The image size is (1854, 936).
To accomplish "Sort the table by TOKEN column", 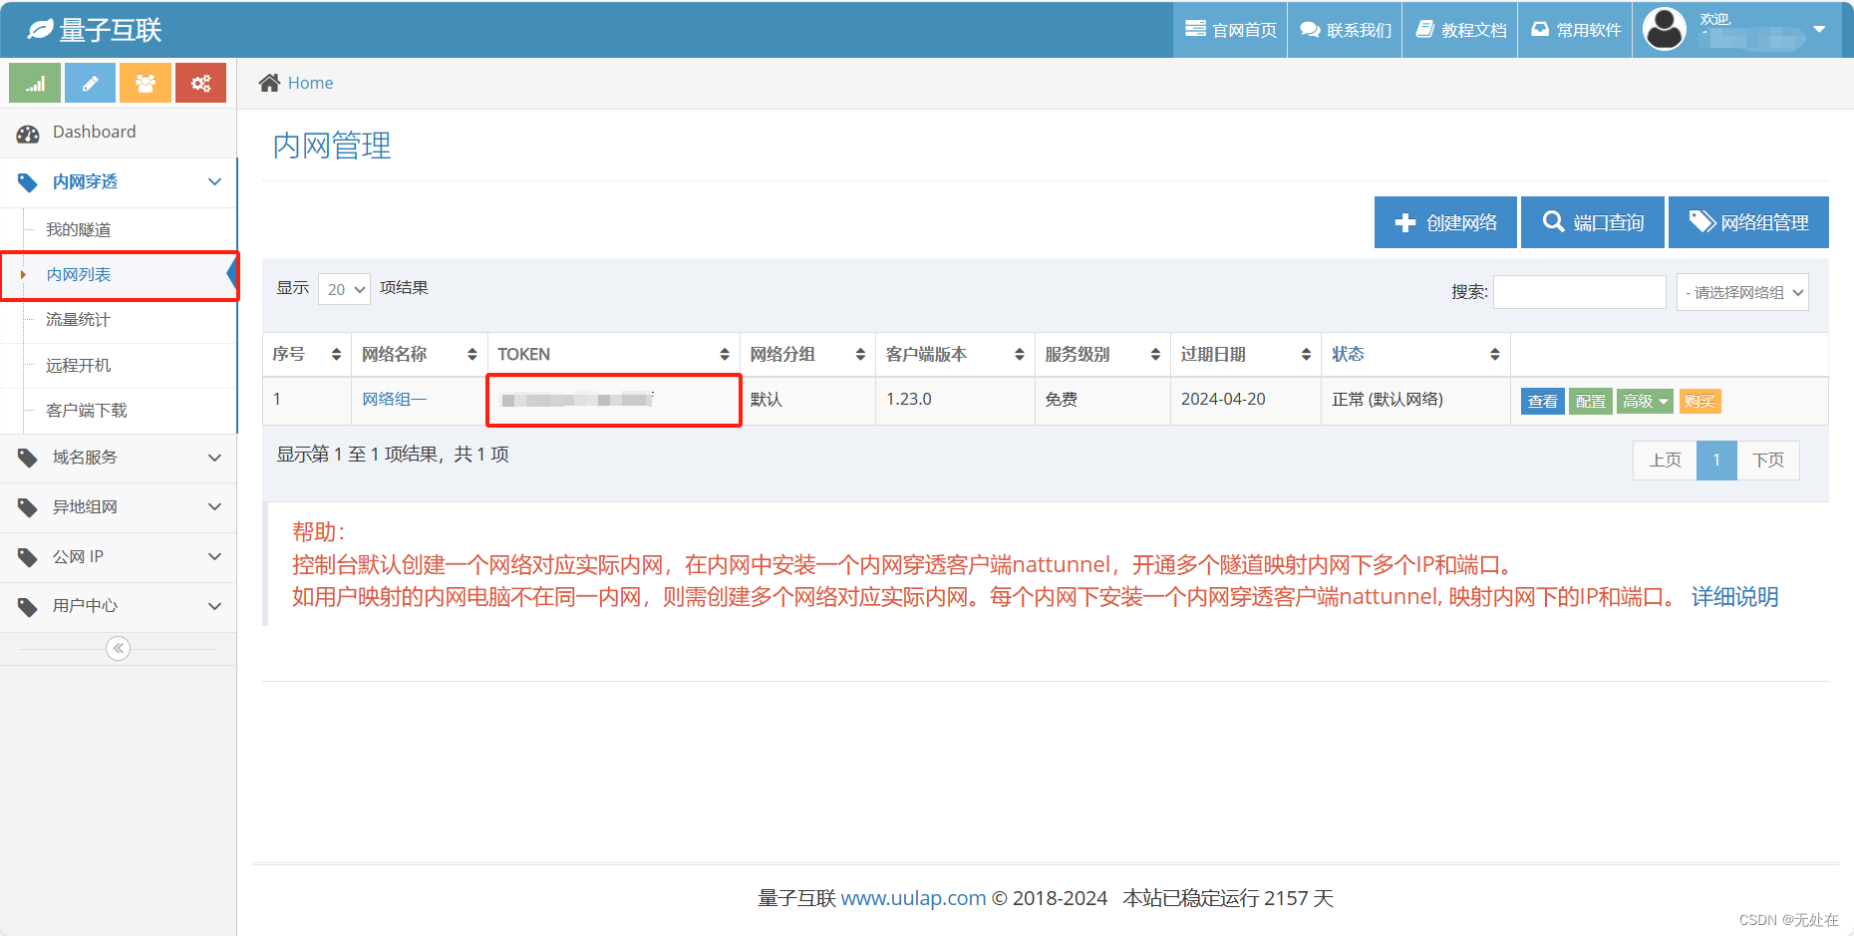I will tap(613, 355).
